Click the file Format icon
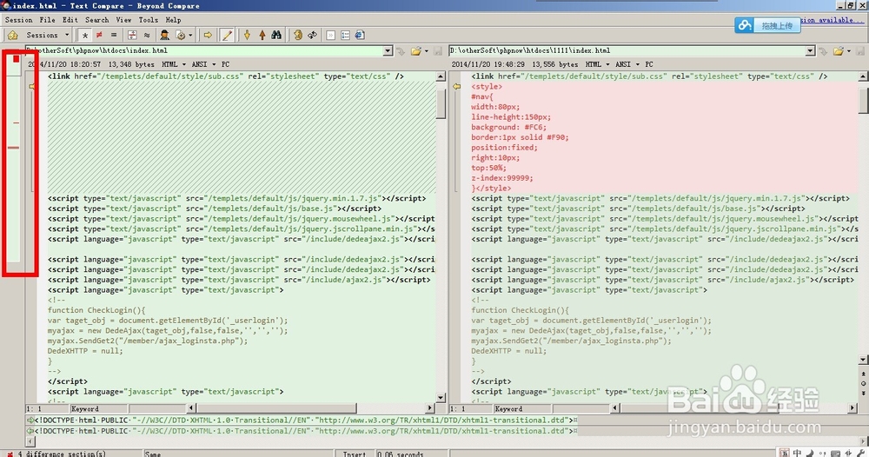Screen dimensions: 869x457 (x=180, y=36)
